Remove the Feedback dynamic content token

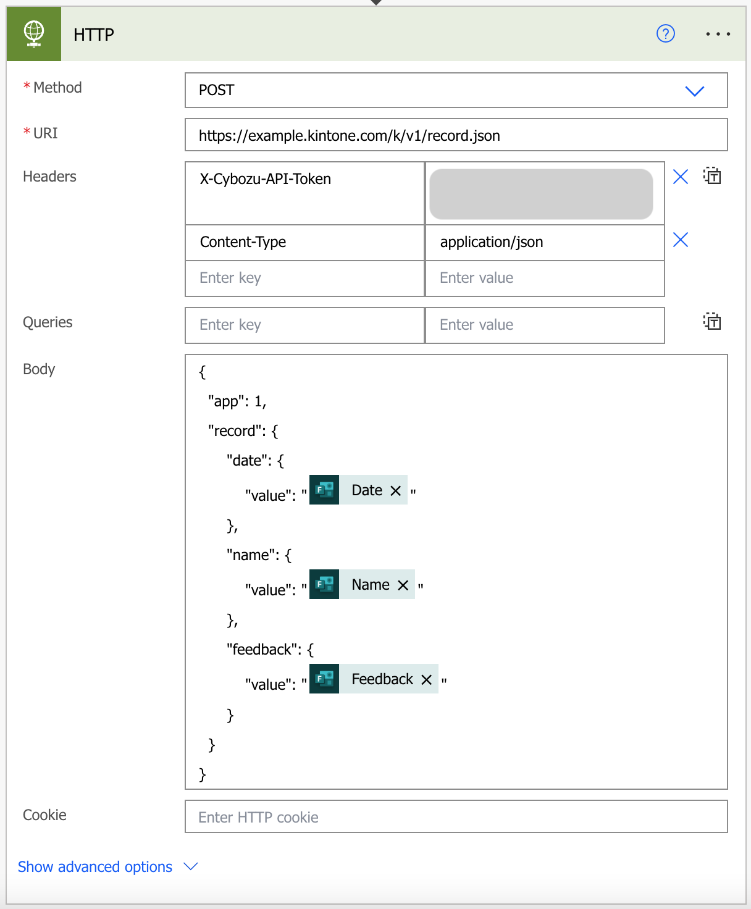pos(427,679)
